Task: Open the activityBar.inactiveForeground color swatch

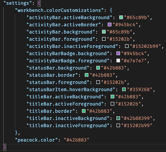Action: coord(127,46)
